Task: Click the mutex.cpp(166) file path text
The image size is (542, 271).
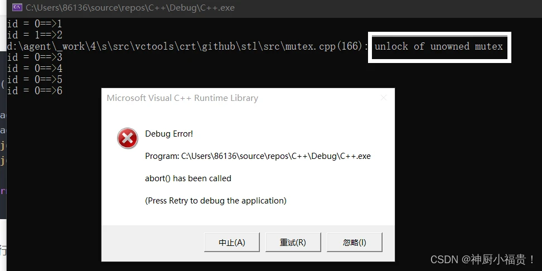Action: (187, 46)
